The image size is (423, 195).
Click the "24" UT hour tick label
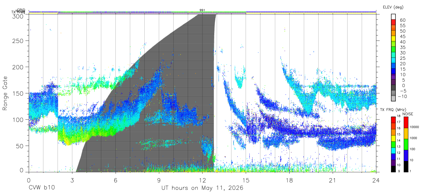click(376, 181)
